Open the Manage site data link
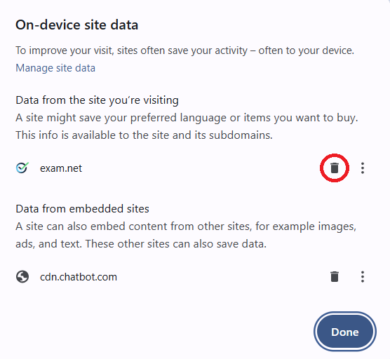The image size is (390, 359). 55,68
